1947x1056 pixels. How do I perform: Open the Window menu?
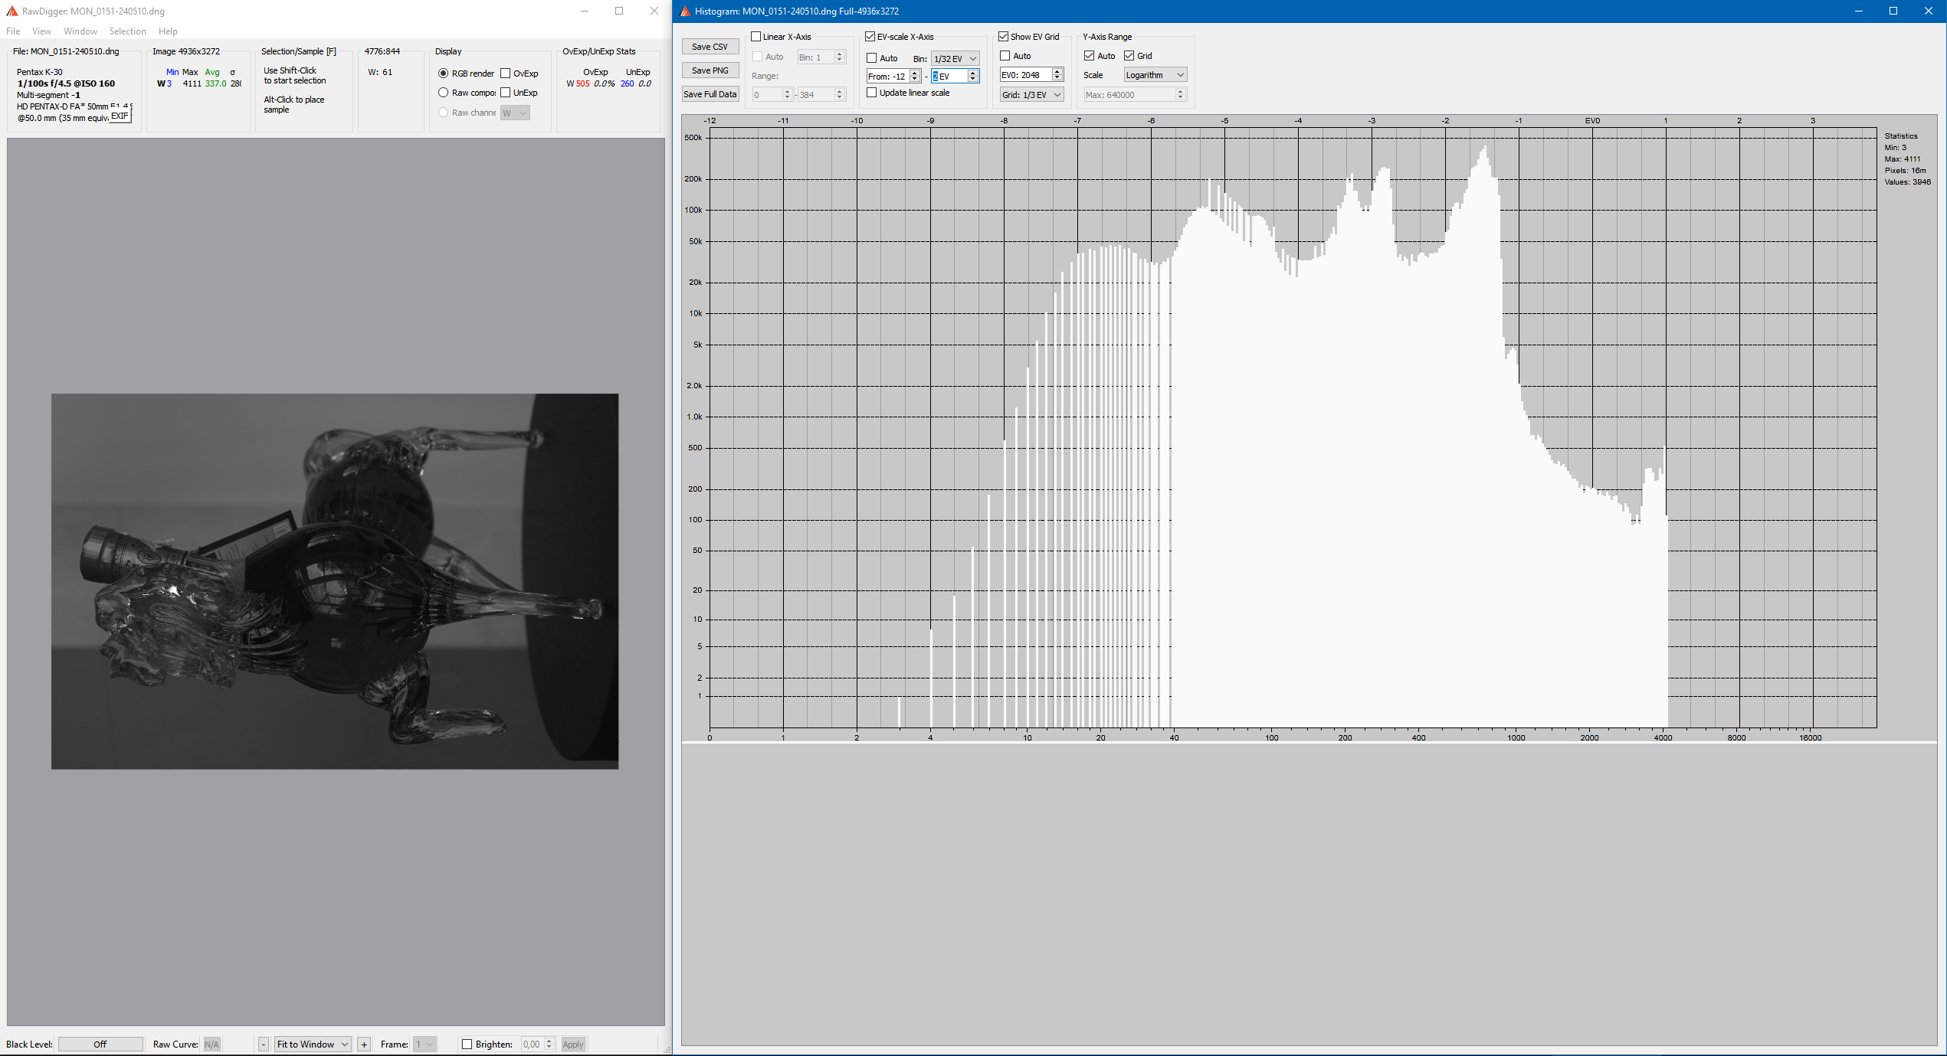coord(80,31)
